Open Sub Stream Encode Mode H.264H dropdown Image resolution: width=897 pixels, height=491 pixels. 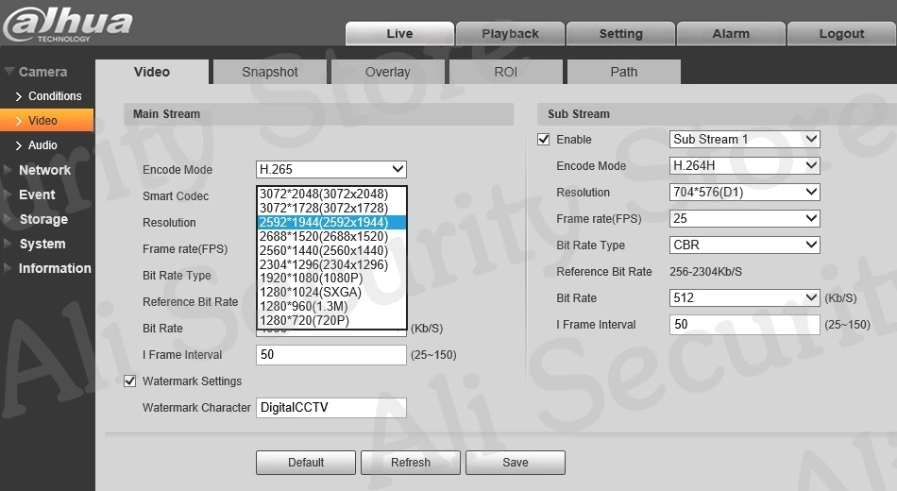point(745,165)
